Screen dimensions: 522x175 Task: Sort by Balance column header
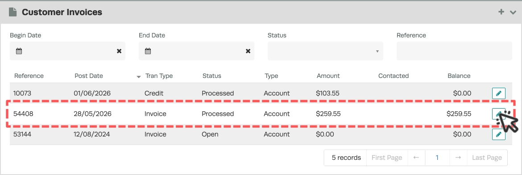(459, 76)
